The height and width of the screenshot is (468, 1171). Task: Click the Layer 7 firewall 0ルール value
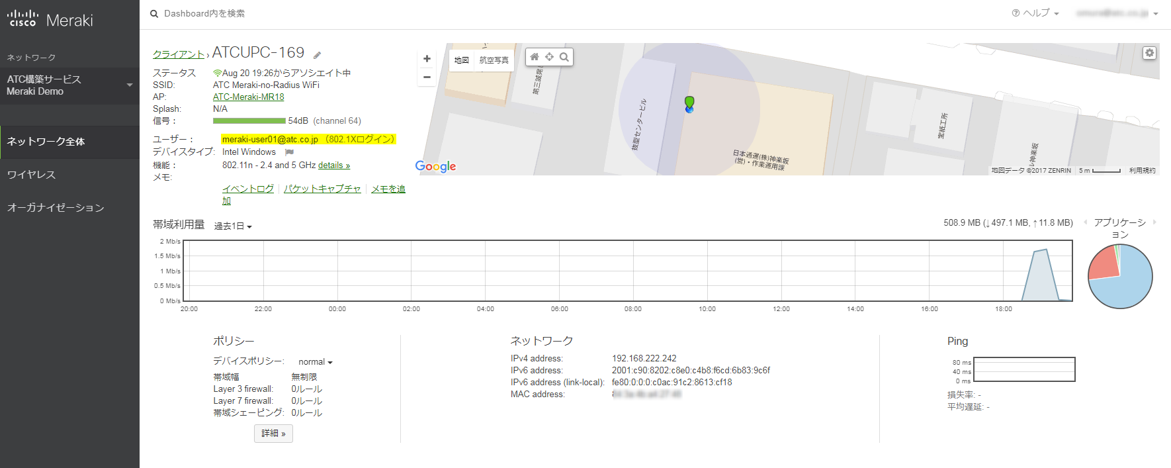pyautogui.click(x=307, y=401)
